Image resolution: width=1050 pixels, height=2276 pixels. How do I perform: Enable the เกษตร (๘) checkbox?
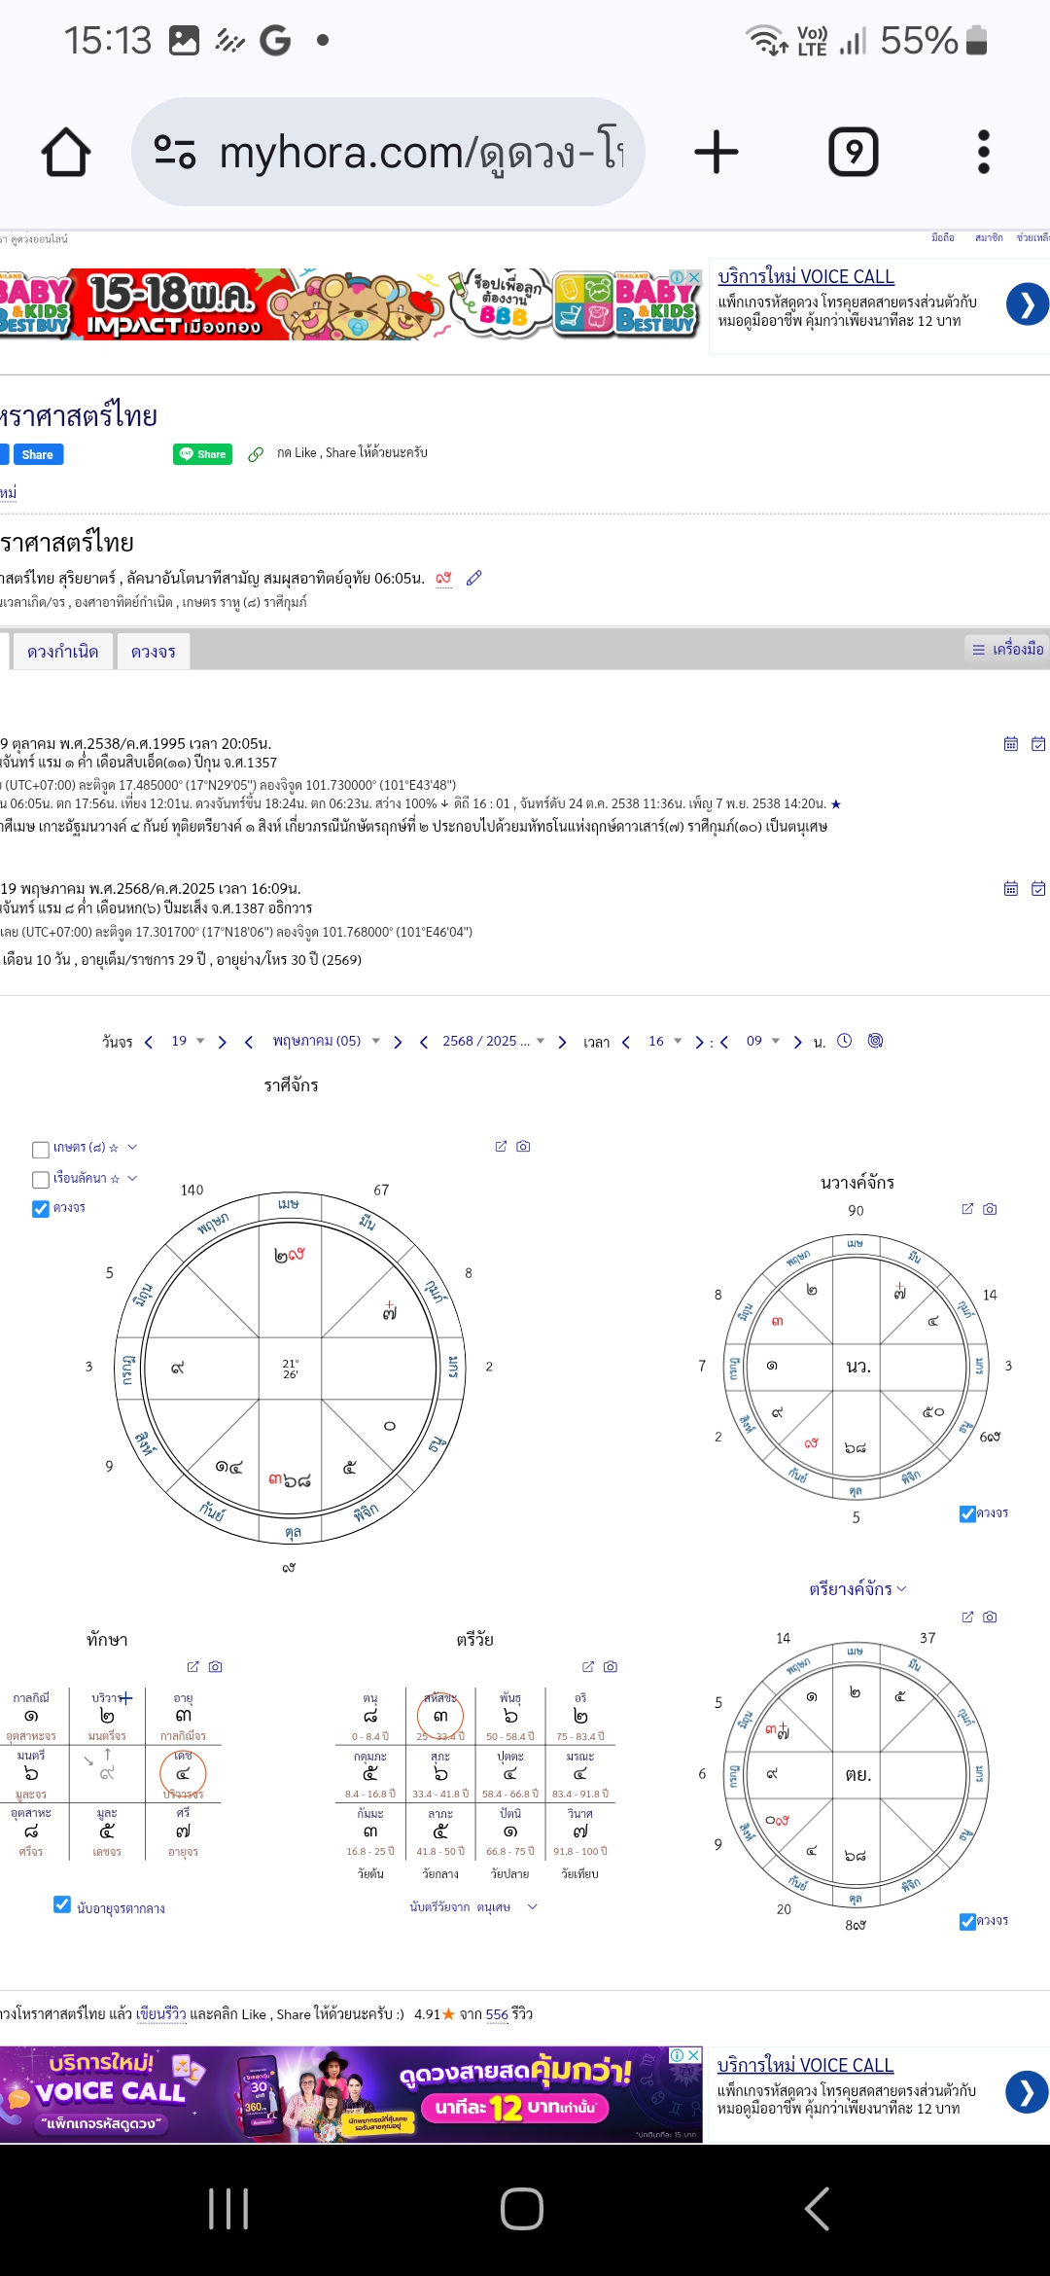[x=41, y=1150]
